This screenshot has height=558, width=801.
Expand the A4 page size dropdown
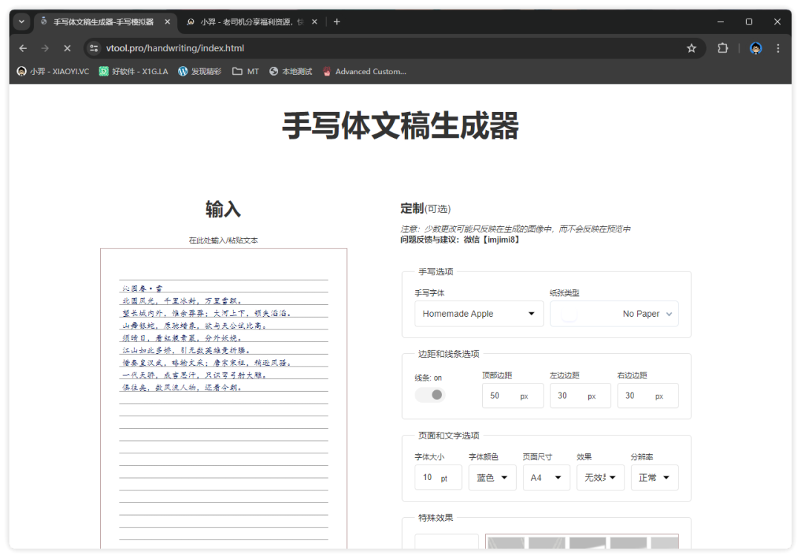coord(546,478)
